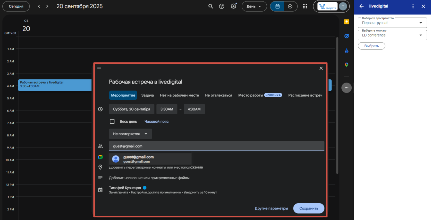Image resolution: width=431 pixels, height=220 pixels.
Task: Open "Выберите комнату" dropdown
Action: 392,35
